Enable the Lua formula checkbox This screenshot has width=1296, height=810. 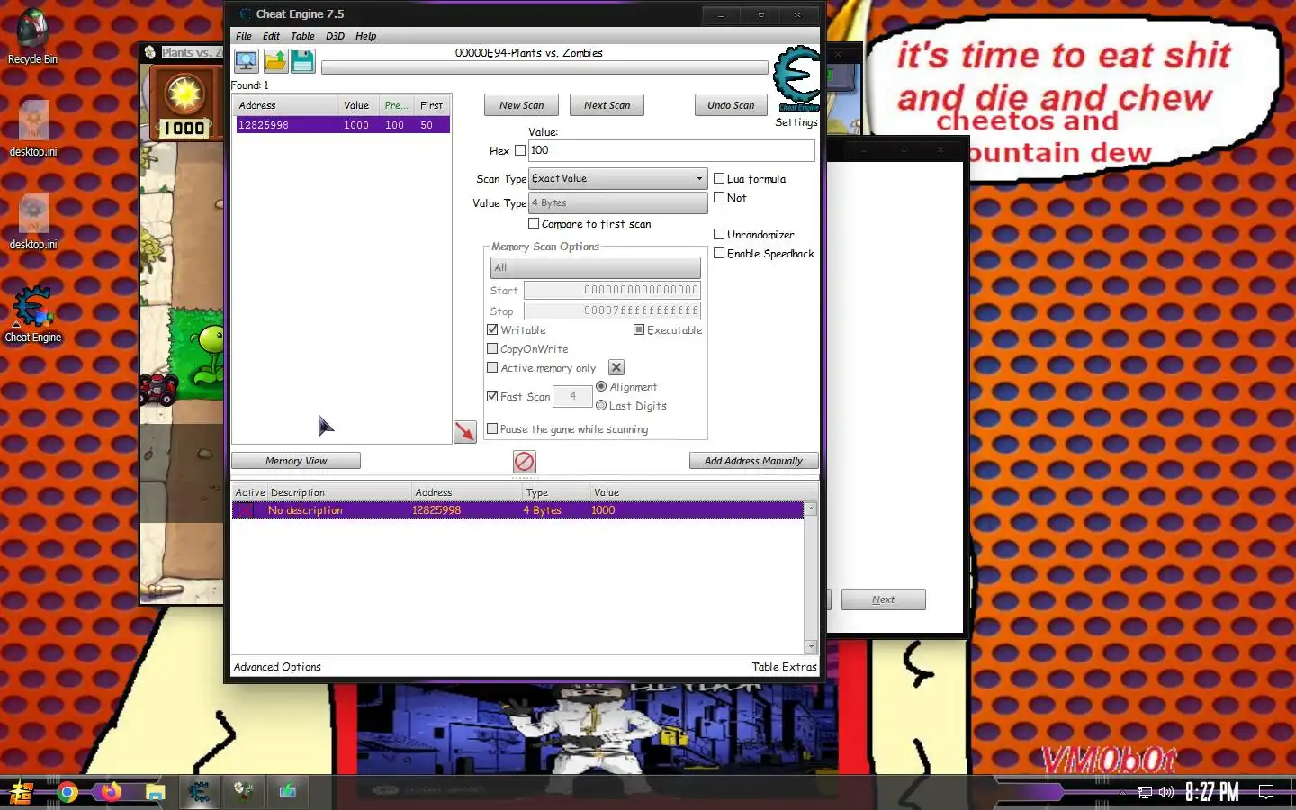click(719, 178)
